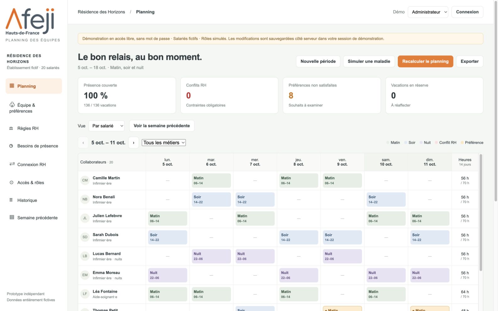Select Camille Martin's Matin shift on 6 oct.
This screenshot has height=311, width=498.
(x=211, y=180)
